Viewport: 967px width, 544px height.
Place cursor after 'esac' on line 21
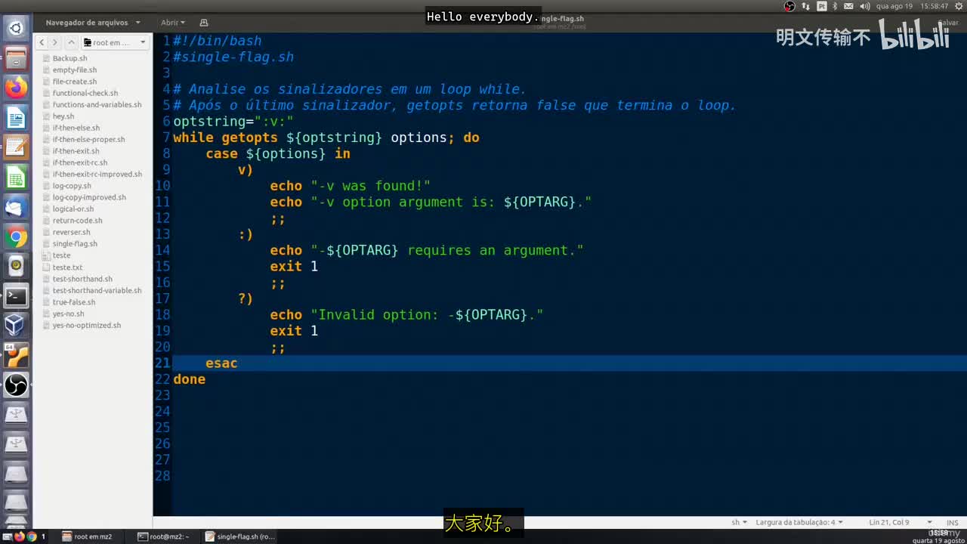coord(239,363)
